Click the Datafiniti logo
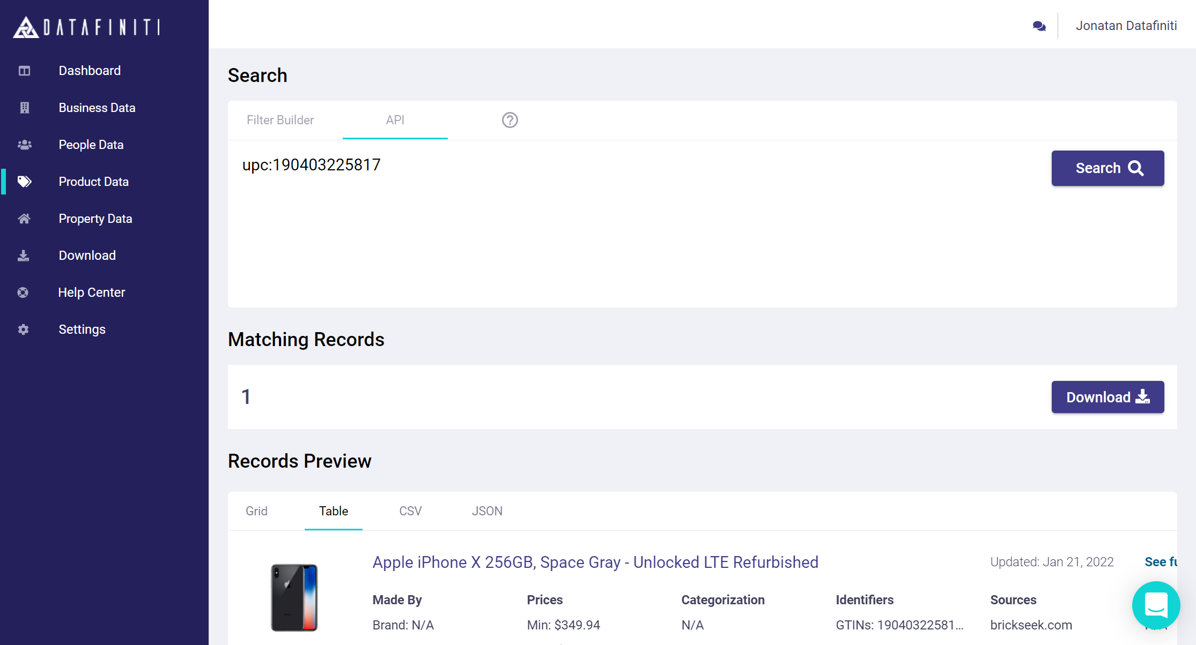Image resolution: width=1196 pixels, height=645 pixels. [86, 27]
